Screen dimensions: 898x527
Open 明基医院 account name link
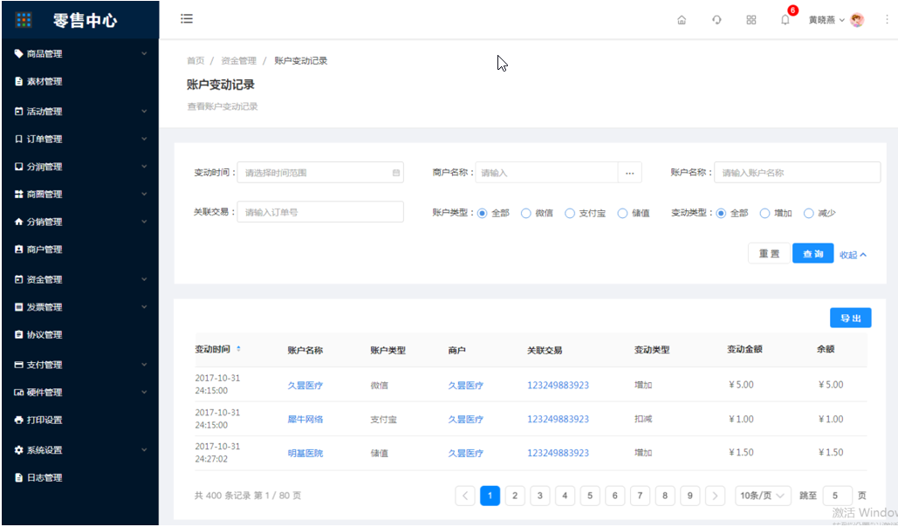[305, 453]
